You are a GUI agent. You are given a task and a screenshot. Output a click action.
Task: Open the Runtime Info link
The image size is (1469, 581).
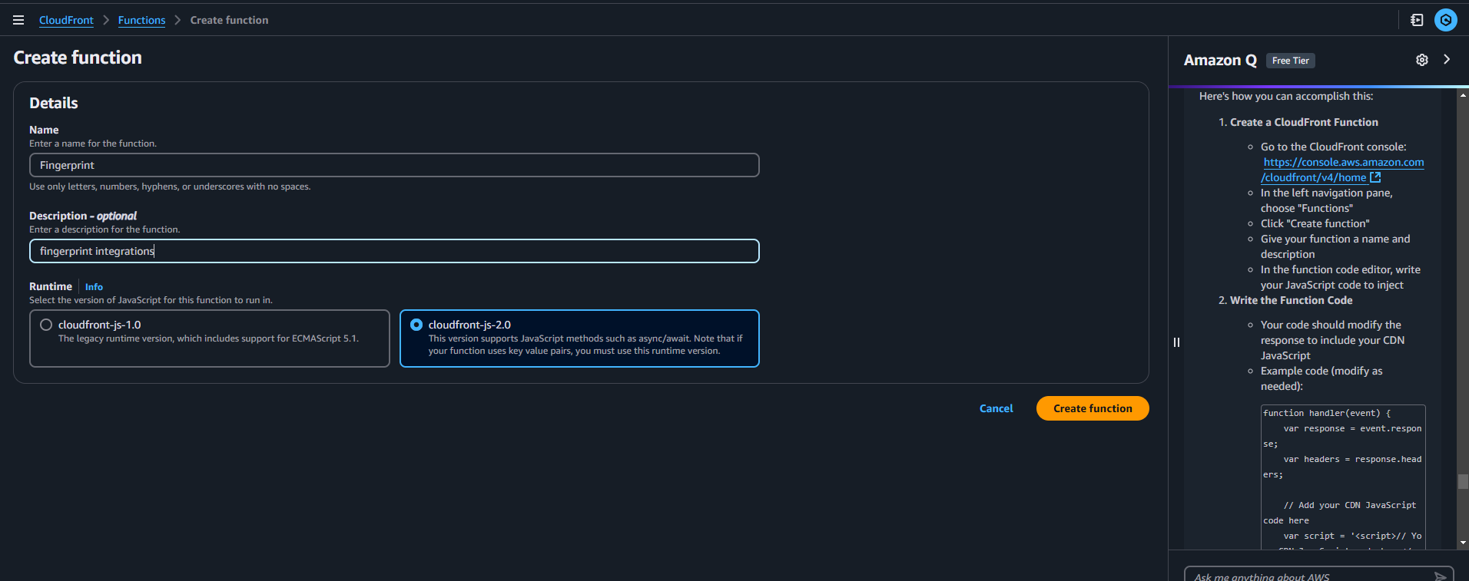click(94, 287)
